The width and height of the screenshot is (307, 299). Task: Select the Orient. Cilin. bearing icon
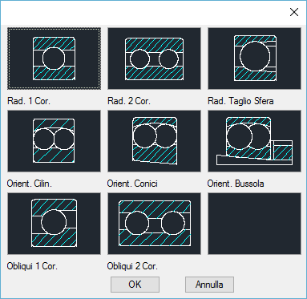click(x=54, y=141)
